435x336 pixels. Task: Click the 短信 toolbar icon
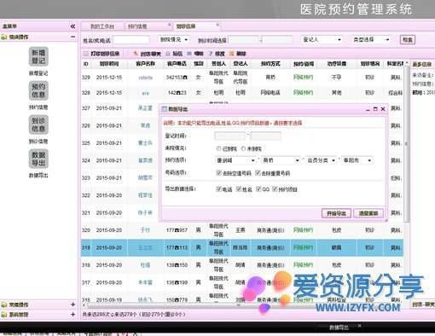point(174,54)
